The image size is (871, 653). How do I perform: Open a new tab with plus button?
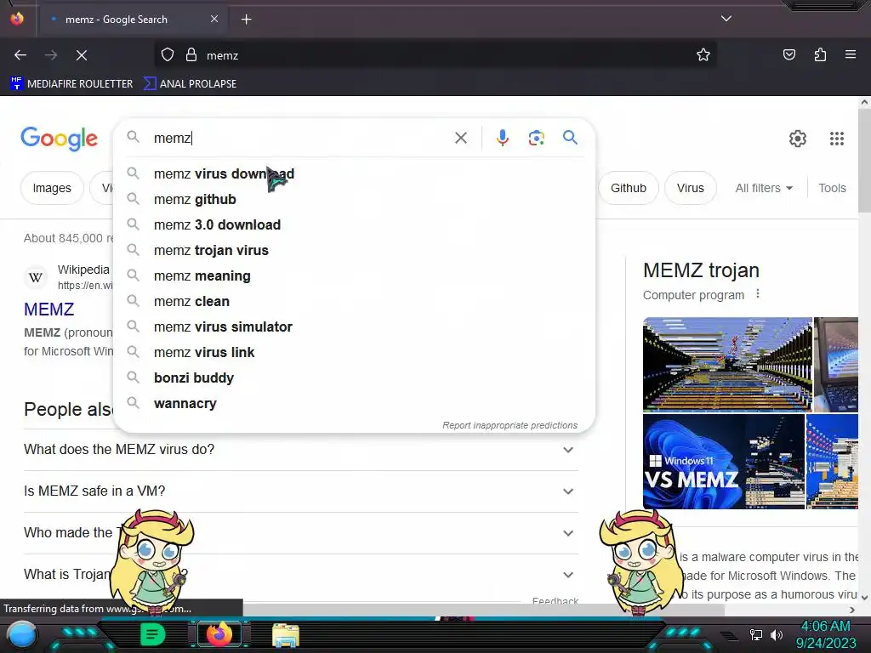click(246, 20)
